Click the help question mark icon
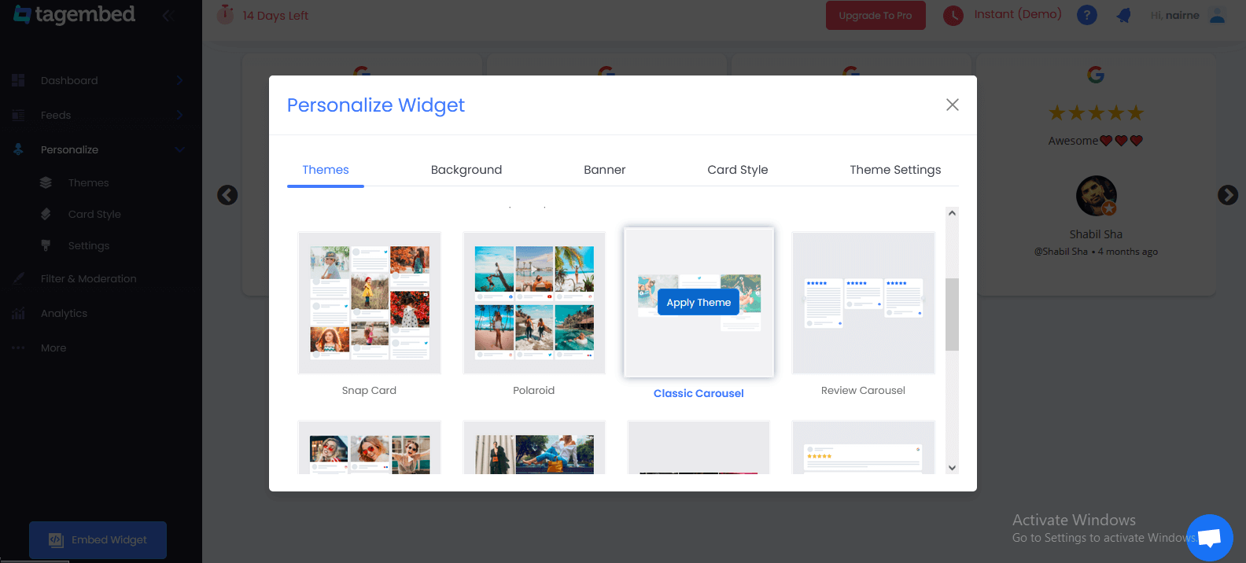The image size is (1246, 563). pos(1087,15)
